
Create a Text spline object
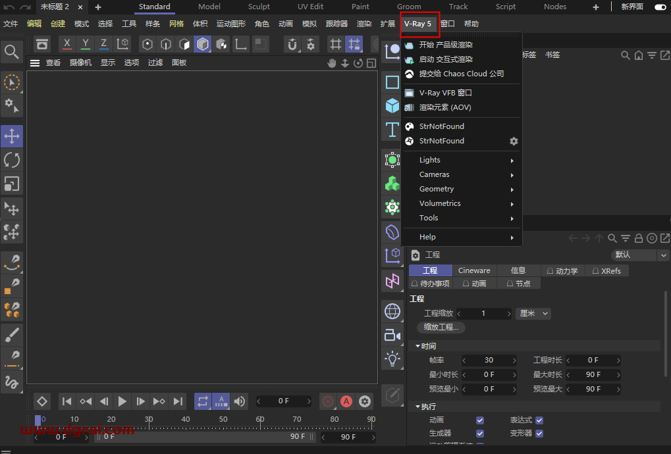tap(392, 129)
